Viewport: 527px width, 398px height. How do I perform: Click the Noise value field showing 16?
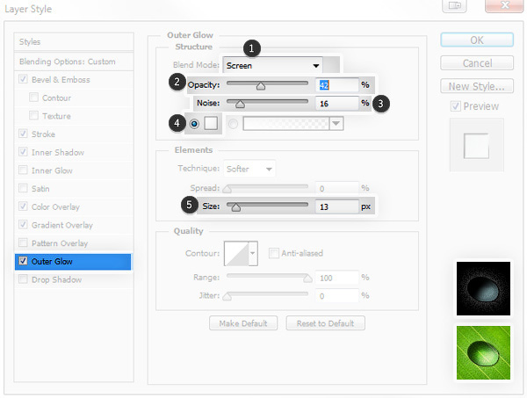[337, 104]
